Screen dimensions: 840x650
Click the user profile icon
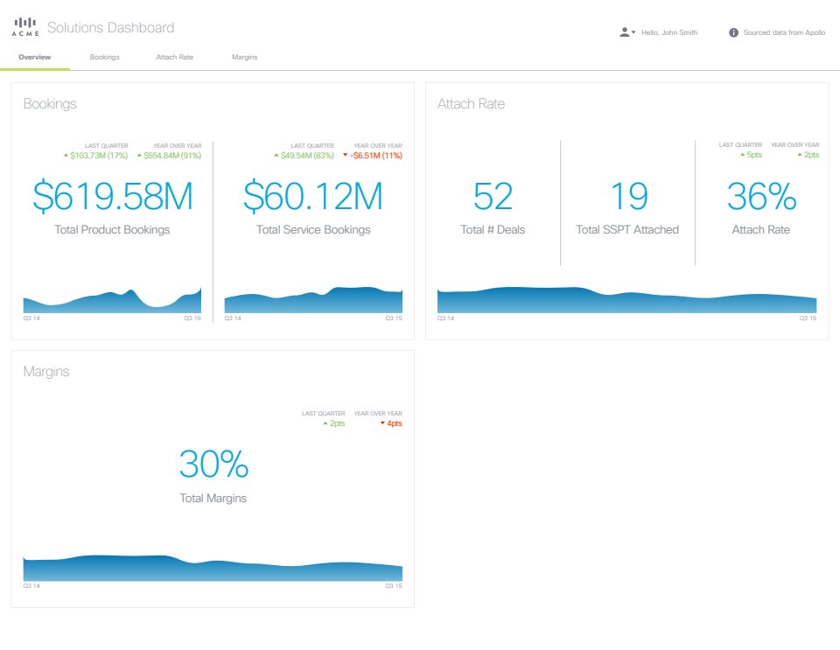[624, 32]
